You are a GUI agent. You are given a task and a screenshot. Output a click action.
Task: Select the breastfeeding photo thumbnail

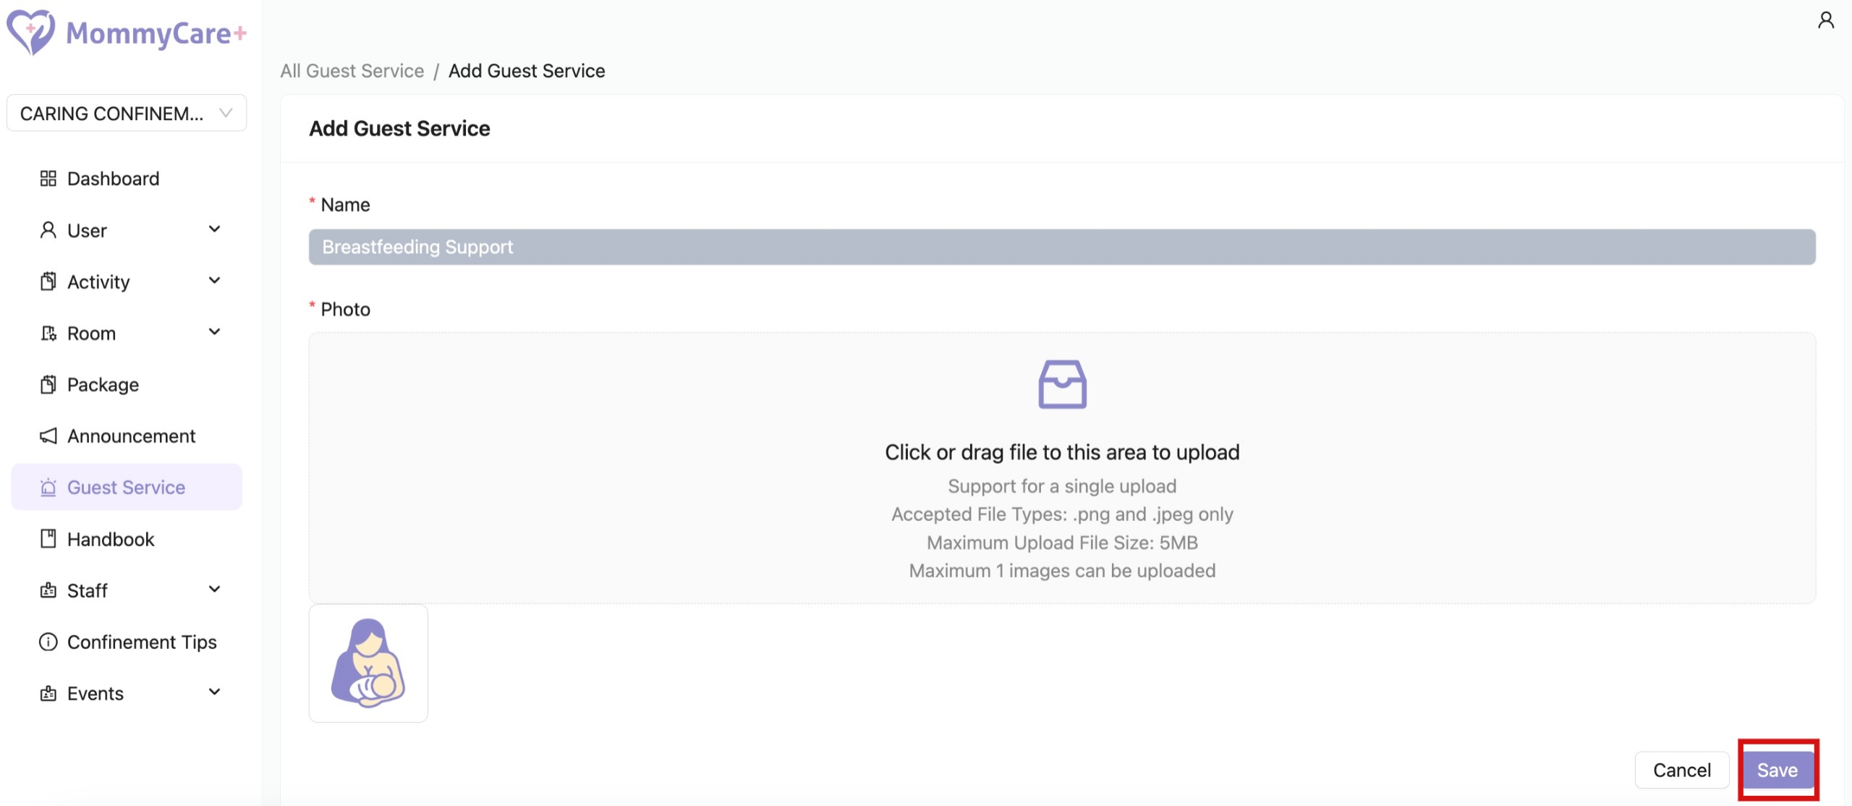[368, 663]
